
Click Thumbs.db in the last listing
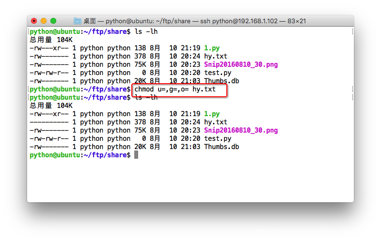[x=222, y=147]
